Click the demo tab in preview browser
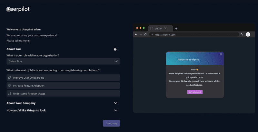258x132 pixels. click(160, 29)
